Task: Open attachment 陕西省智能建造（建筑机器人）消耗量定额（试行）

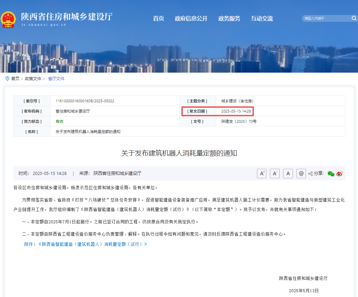Action: (x=93, y=244)
